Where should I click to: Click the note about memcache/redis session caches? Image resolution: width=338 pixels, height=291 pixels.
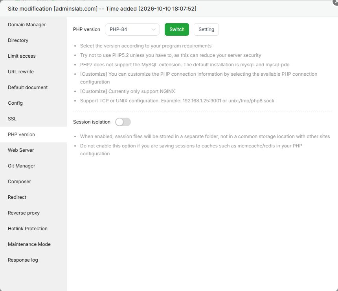pos(191,150)
